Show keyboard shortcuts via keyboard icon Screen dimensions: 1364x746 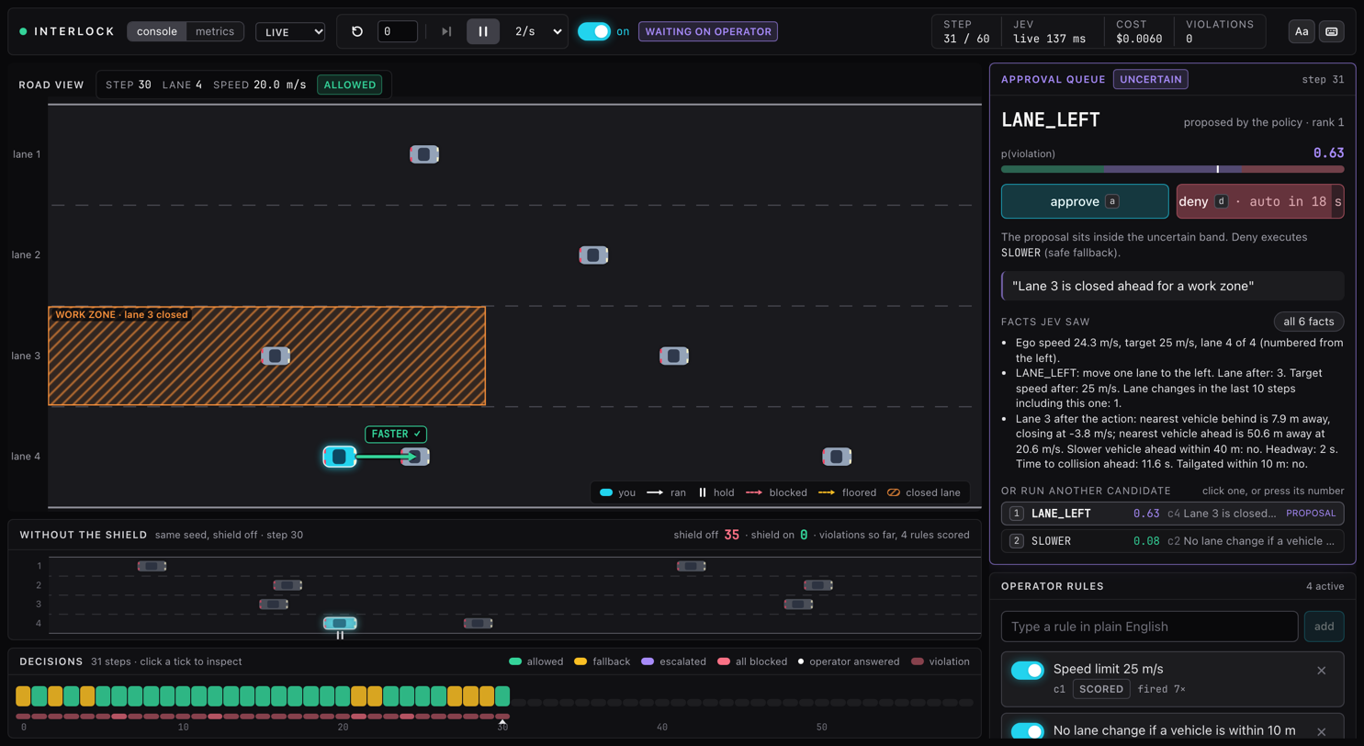coord(1332,31)
